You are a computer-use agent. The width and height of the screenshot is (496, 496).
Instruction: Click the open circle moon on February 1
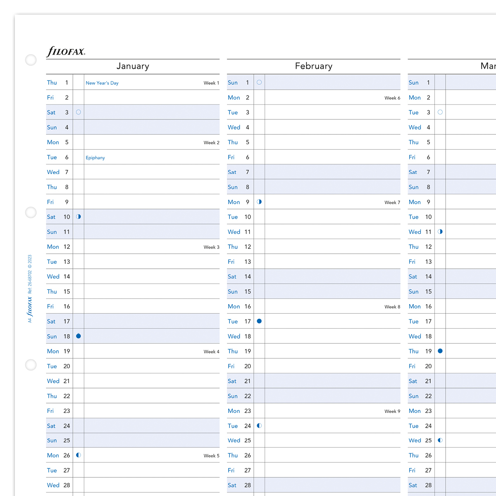pyautogui.click(x=259, y=82)
